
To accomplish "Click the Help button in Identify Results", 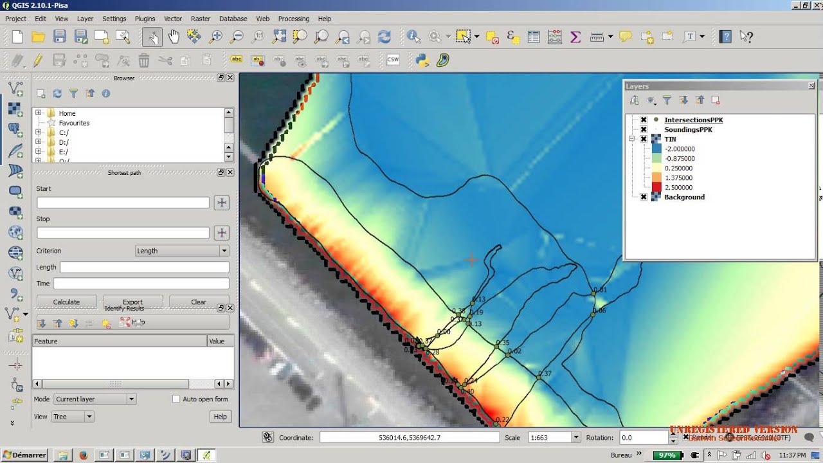I will [x=220, y=417].
